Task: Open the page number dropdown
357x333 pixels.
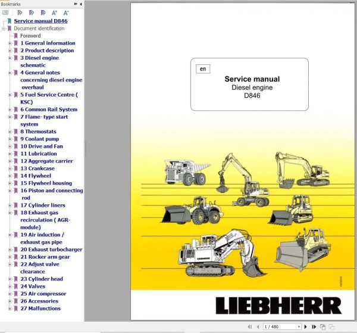Action: pos(299,327)
